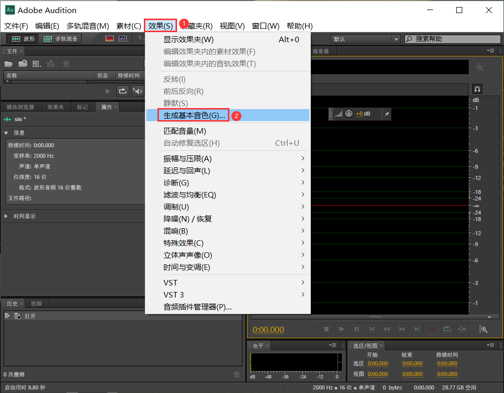The width and height of the screenshot is (504, 393).
Task: Select 显示效果夹(W) menu item
Action: [x=227, y=40]
